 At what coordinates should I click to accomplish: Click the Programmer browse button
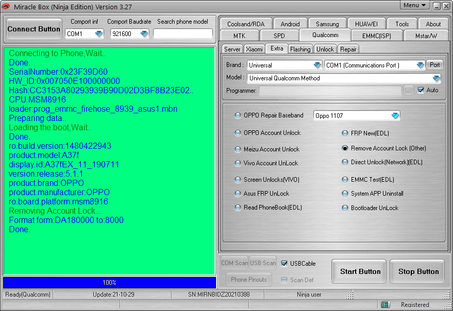(408, 91)
